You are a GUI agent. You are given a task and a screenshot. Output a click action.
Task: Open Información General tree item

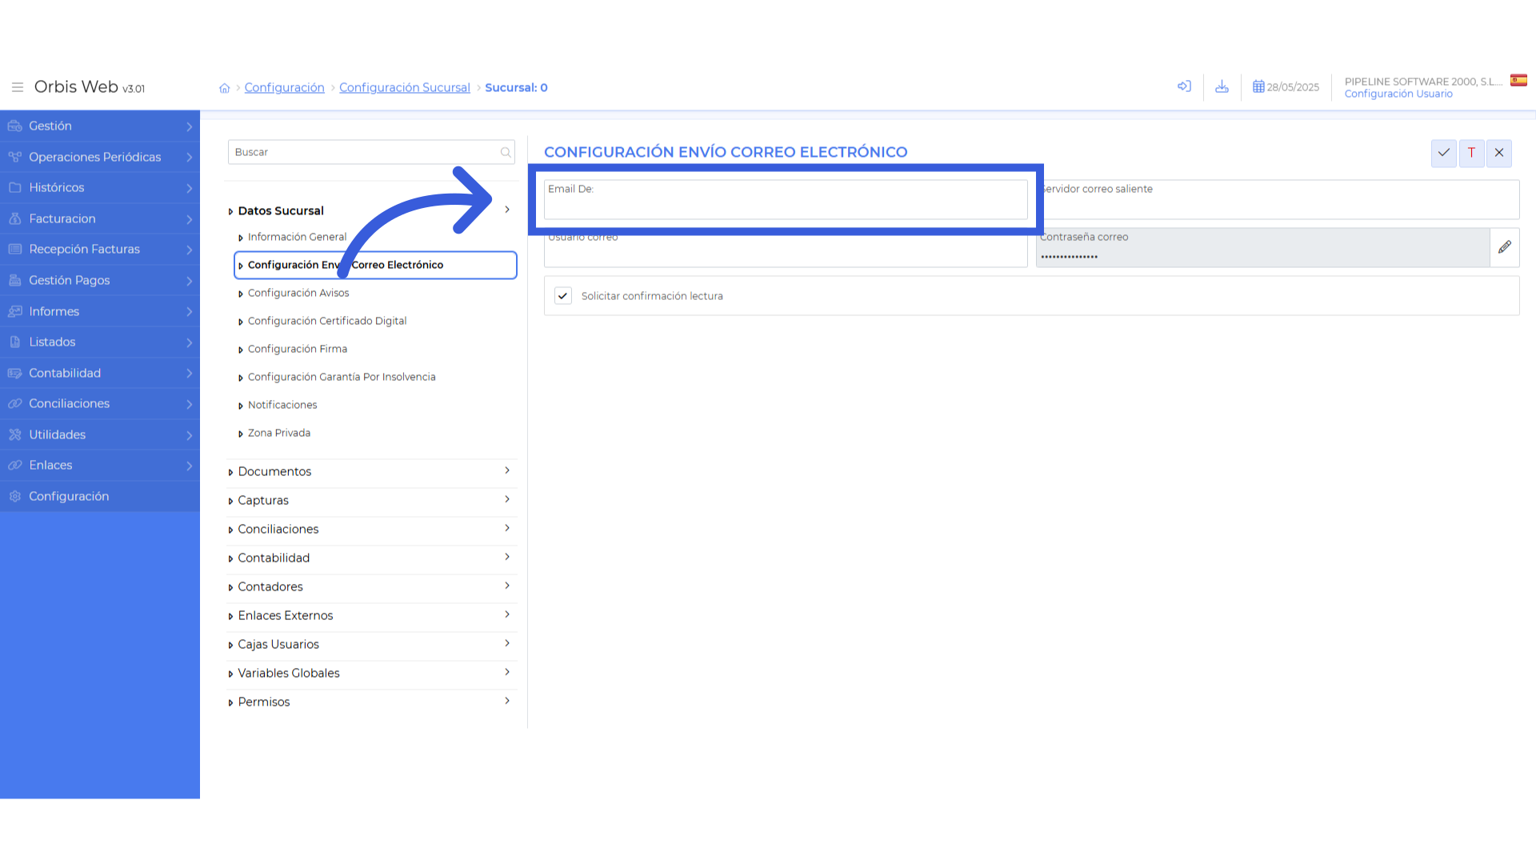[x=297, y=237]
